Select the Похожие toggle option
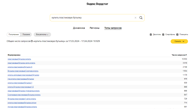This screenshot has width=195, height=109. tap(26, 34)
